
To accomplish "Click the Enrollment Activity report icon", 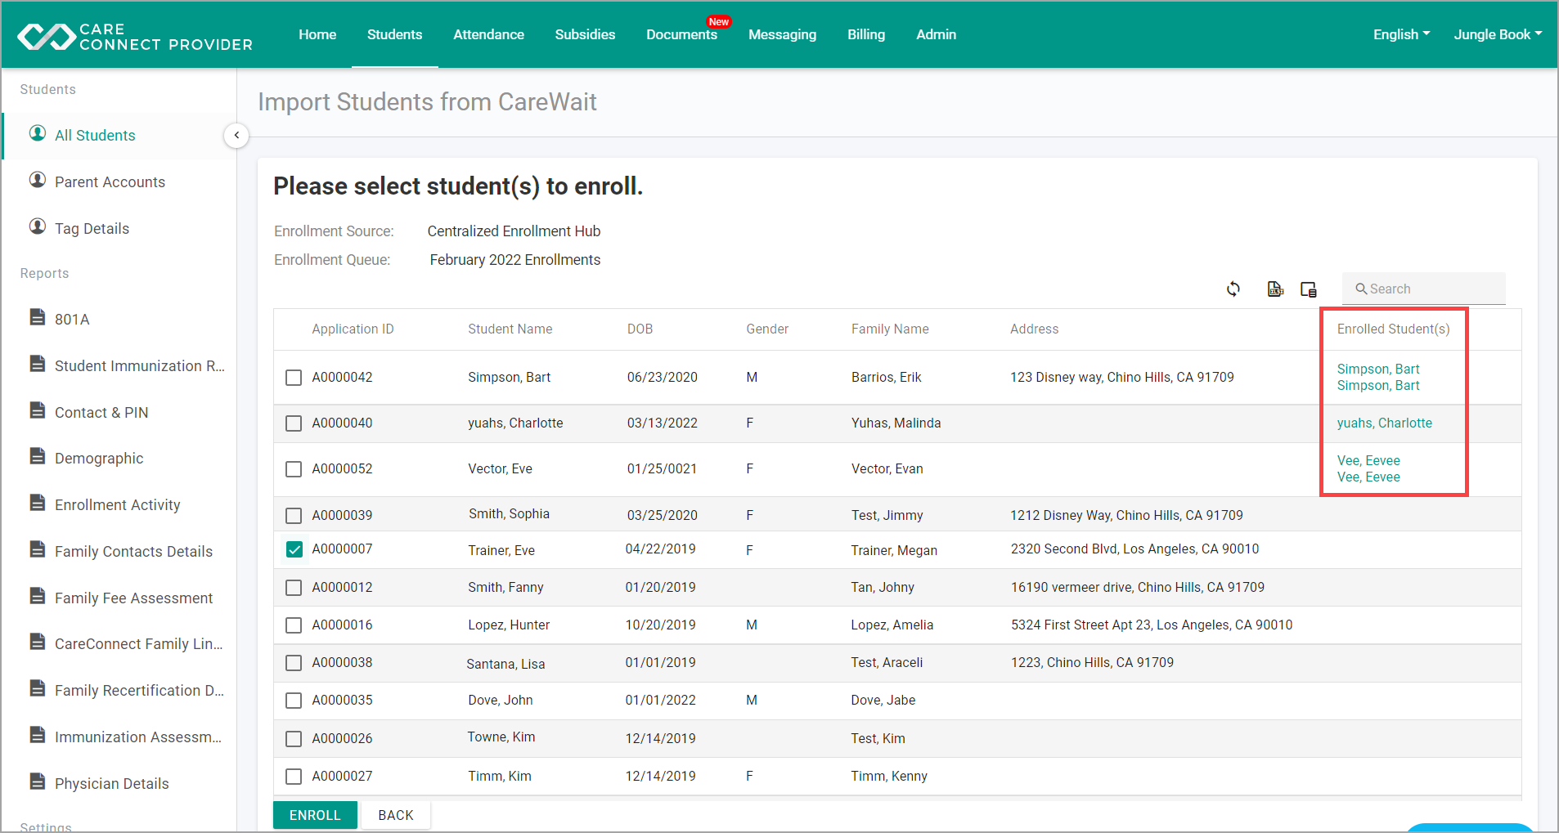I will point(38,503).
